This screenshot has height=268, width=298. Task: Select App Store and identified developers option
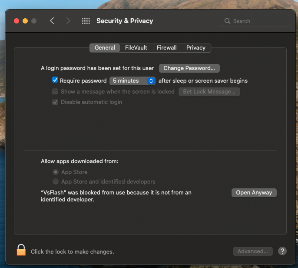pyautogui.click(x=56, y=181)
